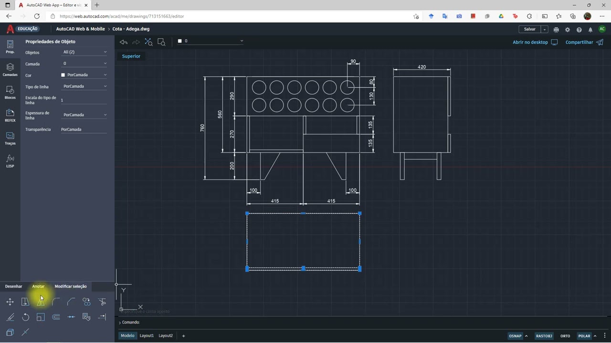Toggle ORTO mode
This screenshot has height=343, width=611.
pyautogui.click(x=565, y=336)
